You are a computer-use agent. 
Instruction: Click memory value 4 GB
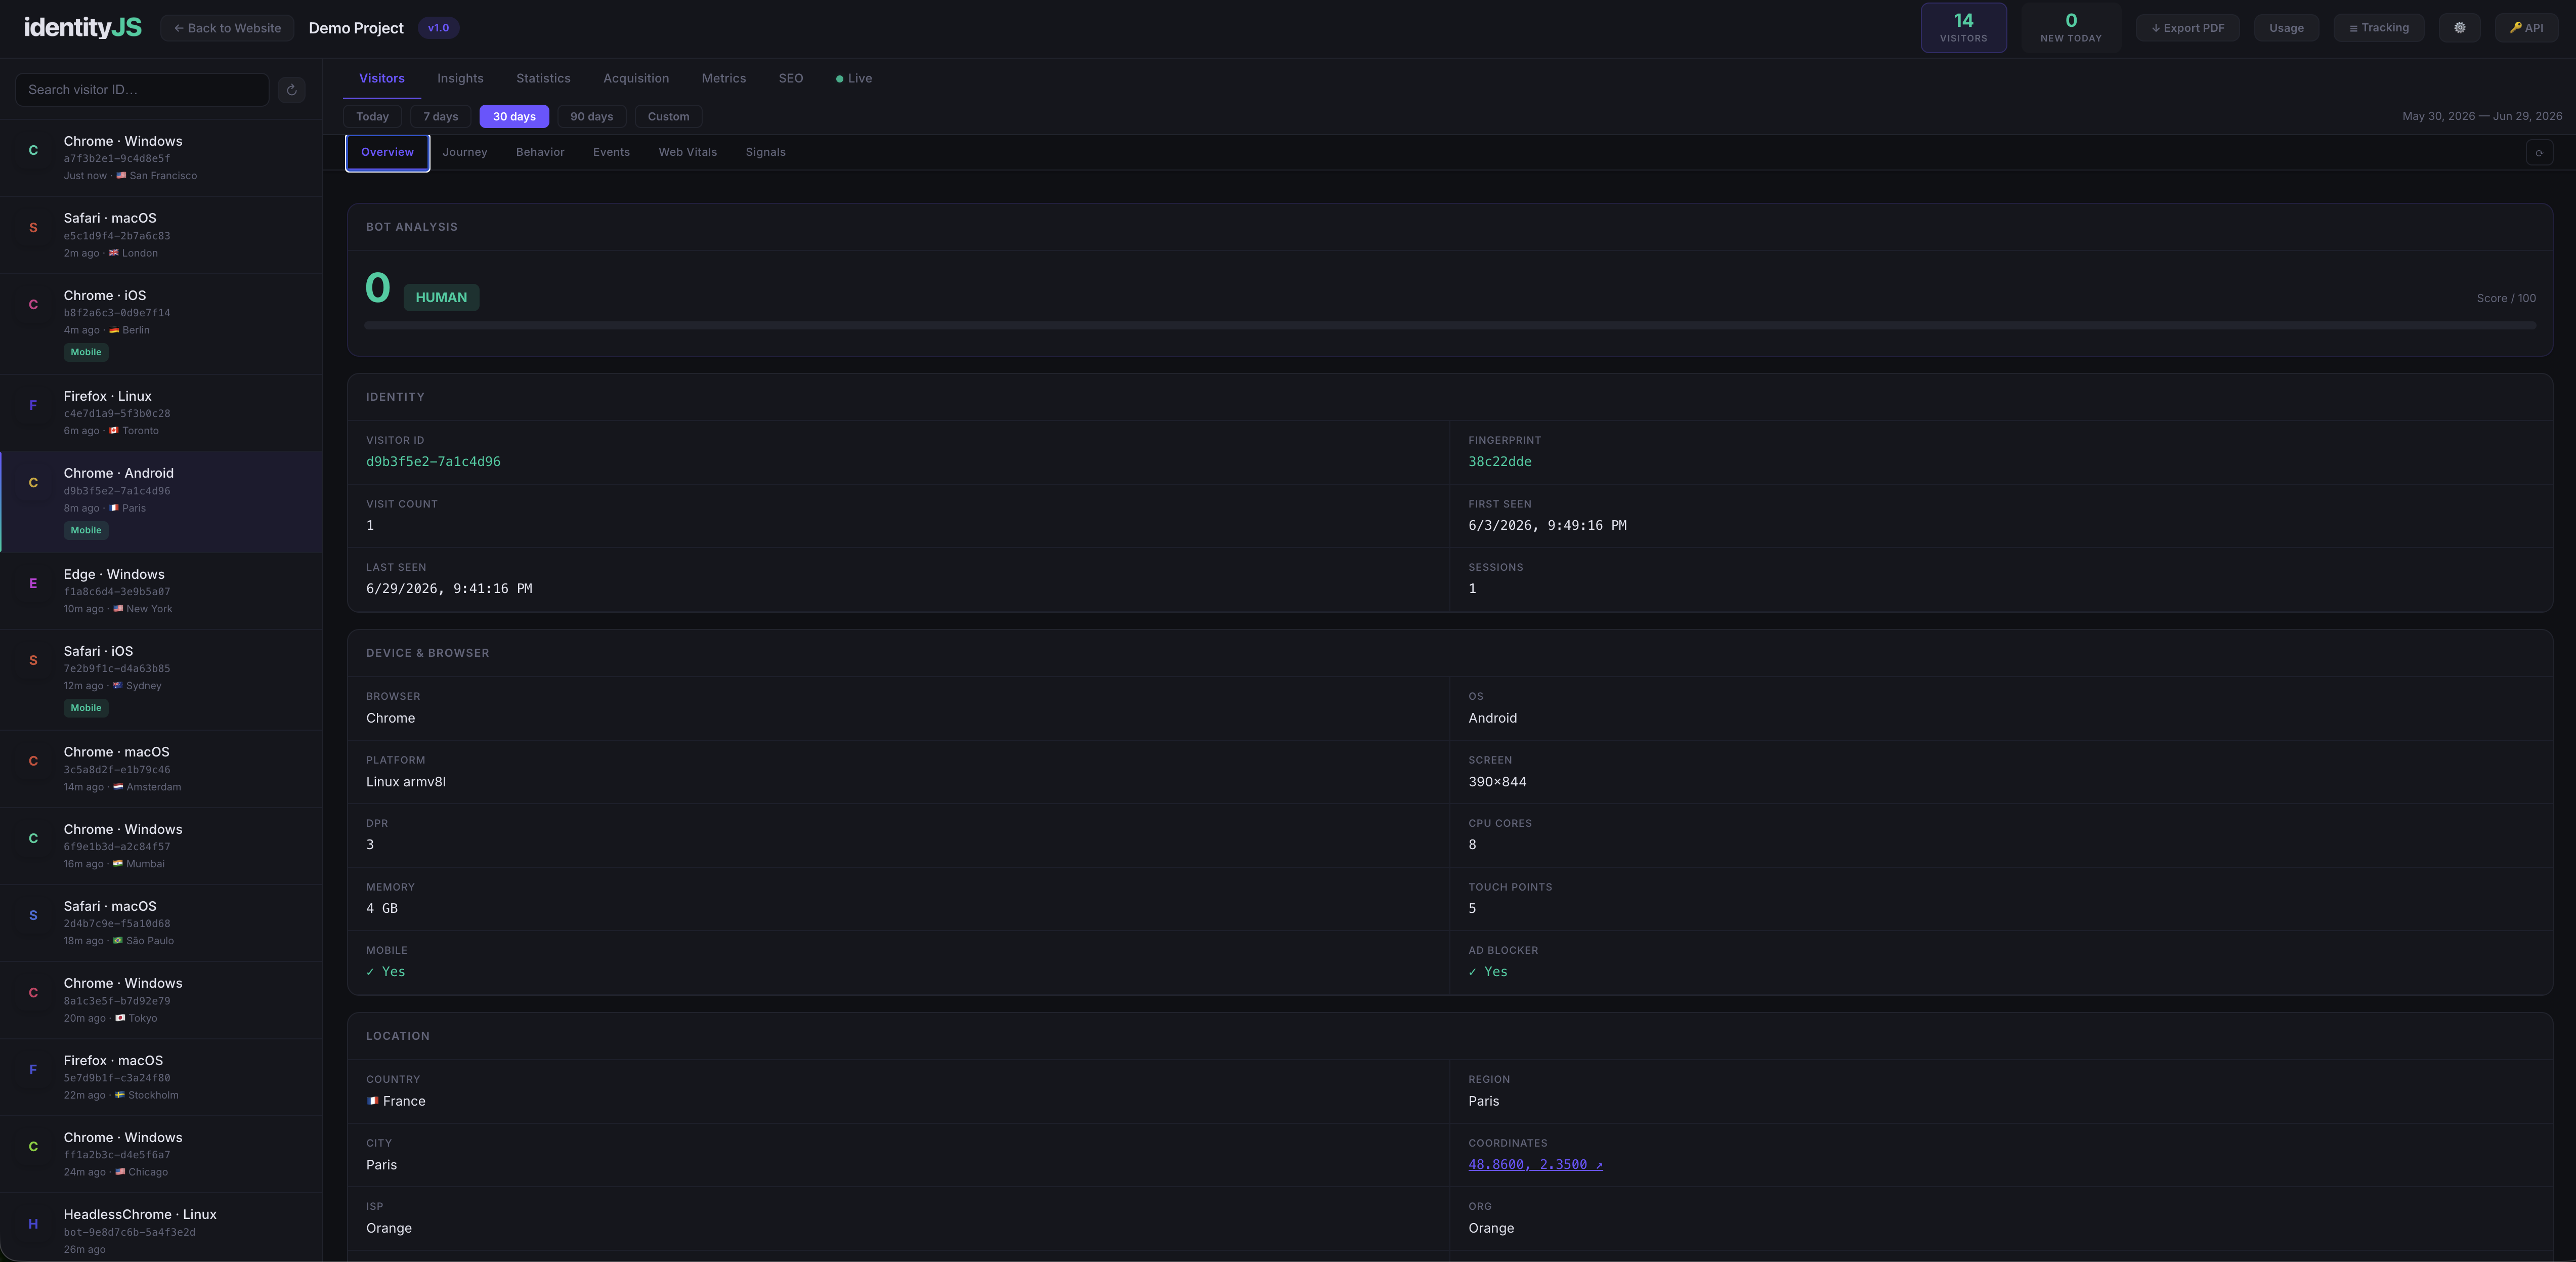[382, 908]
